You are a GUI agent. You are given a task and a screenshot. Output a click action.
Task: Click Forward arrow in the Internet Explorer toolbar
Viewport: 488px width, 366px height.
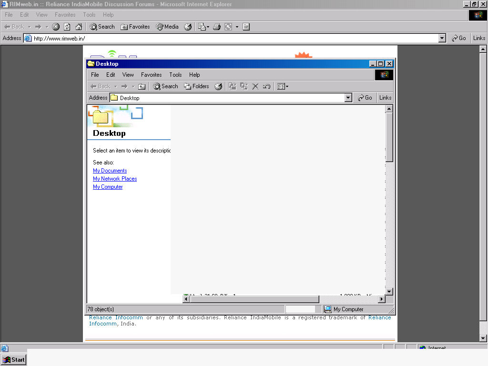click(38, 27)
